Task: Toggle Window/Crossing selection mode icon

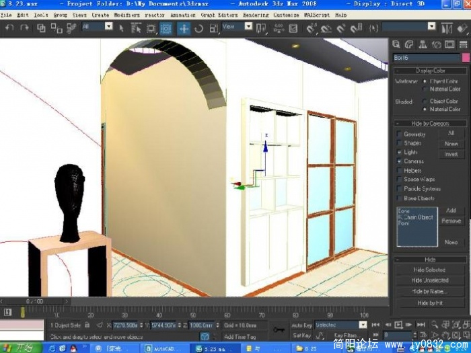Action: (x=166, y=29)
